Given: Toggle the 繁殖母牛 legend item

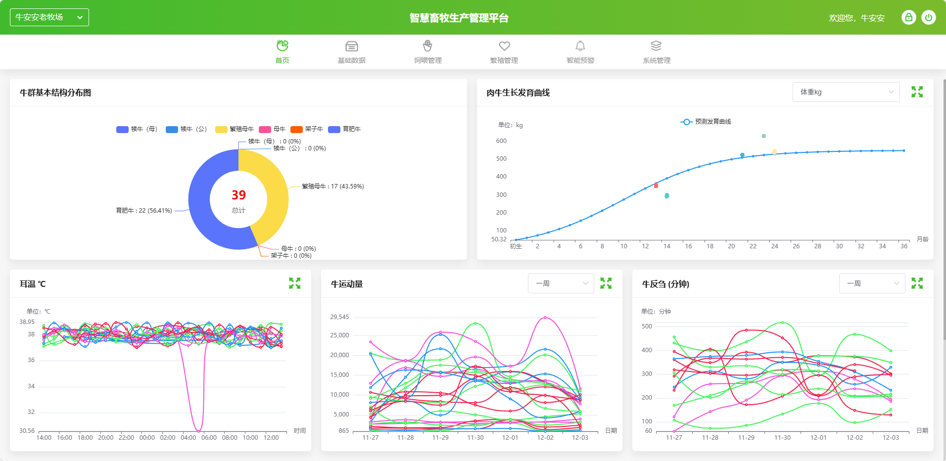Looking at the screenshot, I should 235,129.
